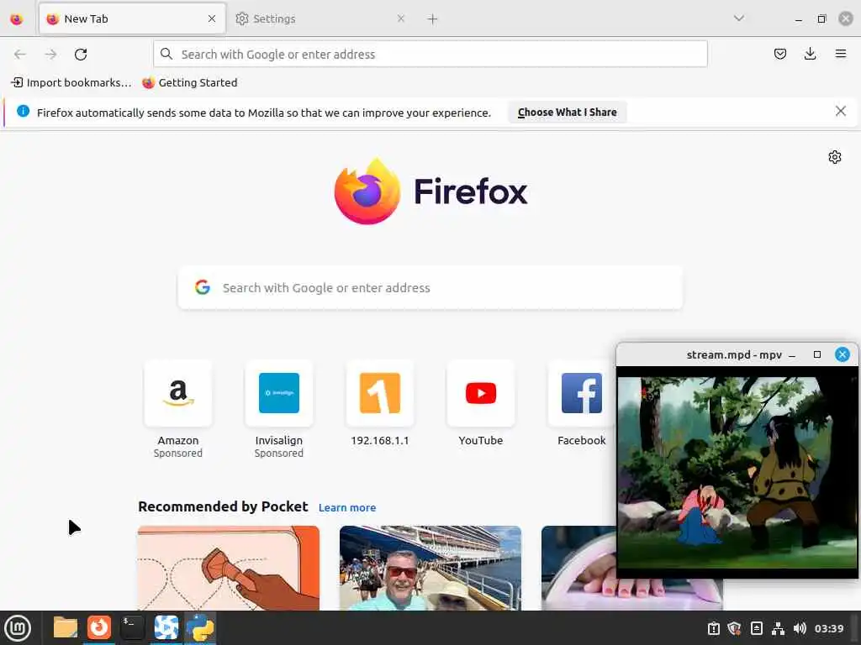Go back with the back arrow
Viewport: 861px width, 645px height.
pyautogui.click(x=20, y=55)
